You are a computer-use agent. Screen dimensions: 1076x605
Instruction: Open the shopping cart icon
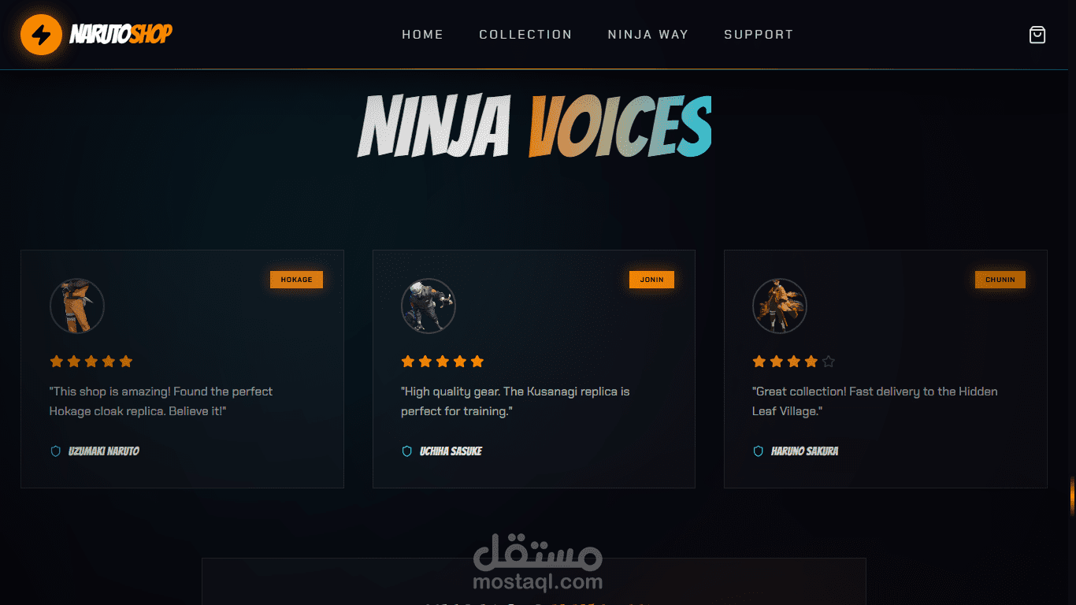1037,35
